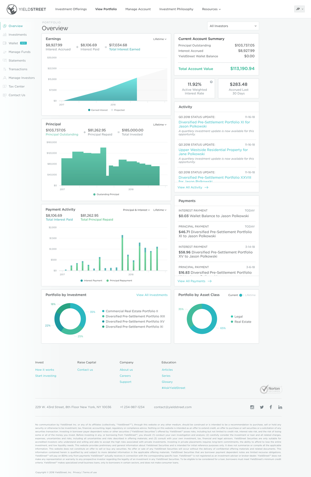Toggle the Interest Payment legend marker
Screen dimensions: 311x477
coord(81,280)
